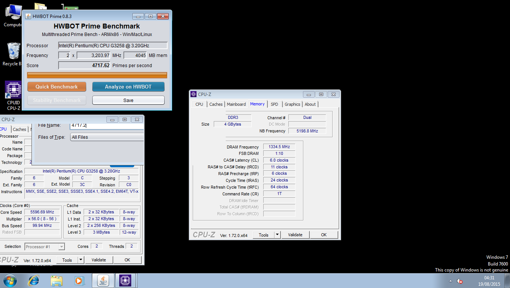Click the DRAM Frequency value 1334.5 MHz
Viewport: 510px width, 288px height.
pyautogui.click(x=279, y=147)
